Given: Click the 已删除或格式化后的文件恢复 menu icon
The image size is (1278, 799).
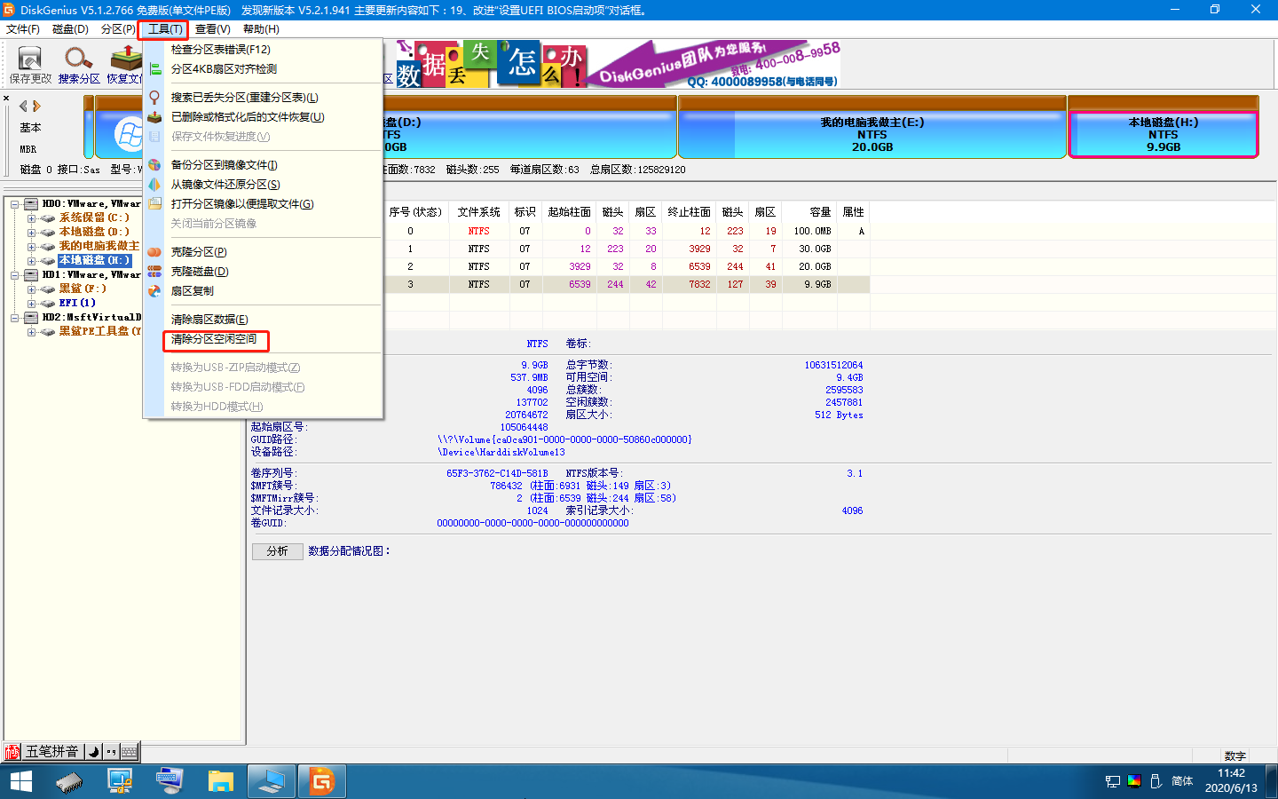Looking at the screenshot, I should (x=155, y=117).
